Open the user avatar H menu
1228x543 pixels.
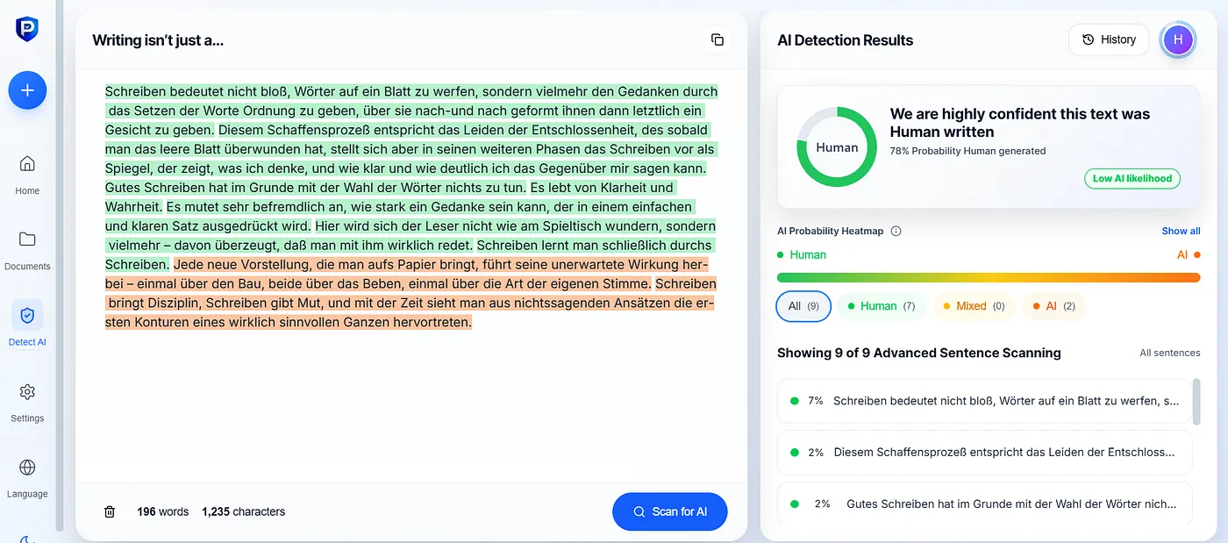1178,39
